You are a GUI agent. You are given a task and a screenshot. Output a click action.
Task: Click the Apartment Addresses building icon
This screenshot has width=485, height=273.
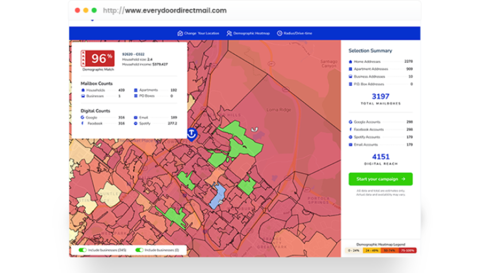[350, 69]
